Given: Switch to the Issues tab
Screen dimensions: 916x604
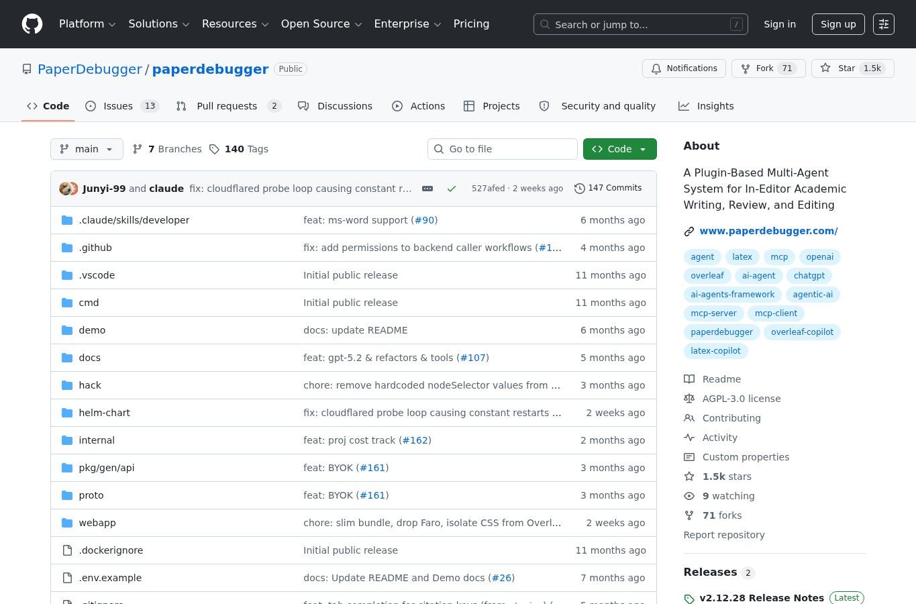Looking at the screenshot, I should [122, 106].
